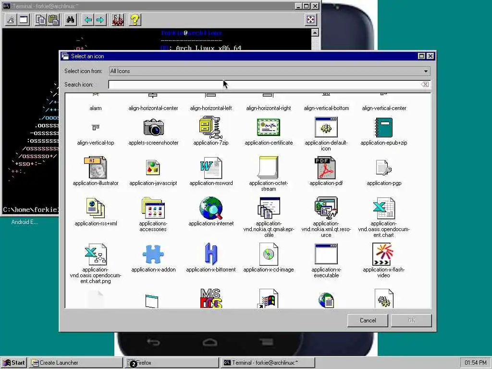
Task: Click the dropdown arrow of All Icons
Action: (426, 71)
